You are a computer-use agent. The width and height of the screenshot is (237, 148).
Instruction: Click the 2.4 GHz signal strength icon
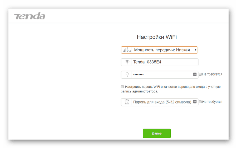click(x=127, y=50)
